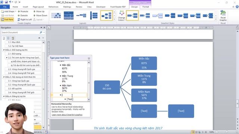239x134 pixels.
Task: Switch to the References tab
Action: click(53, 7)
